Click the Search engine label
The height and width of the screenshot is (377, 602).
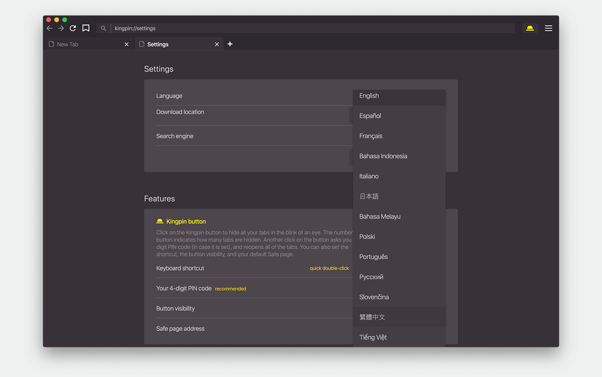click(x=175, y=136)
